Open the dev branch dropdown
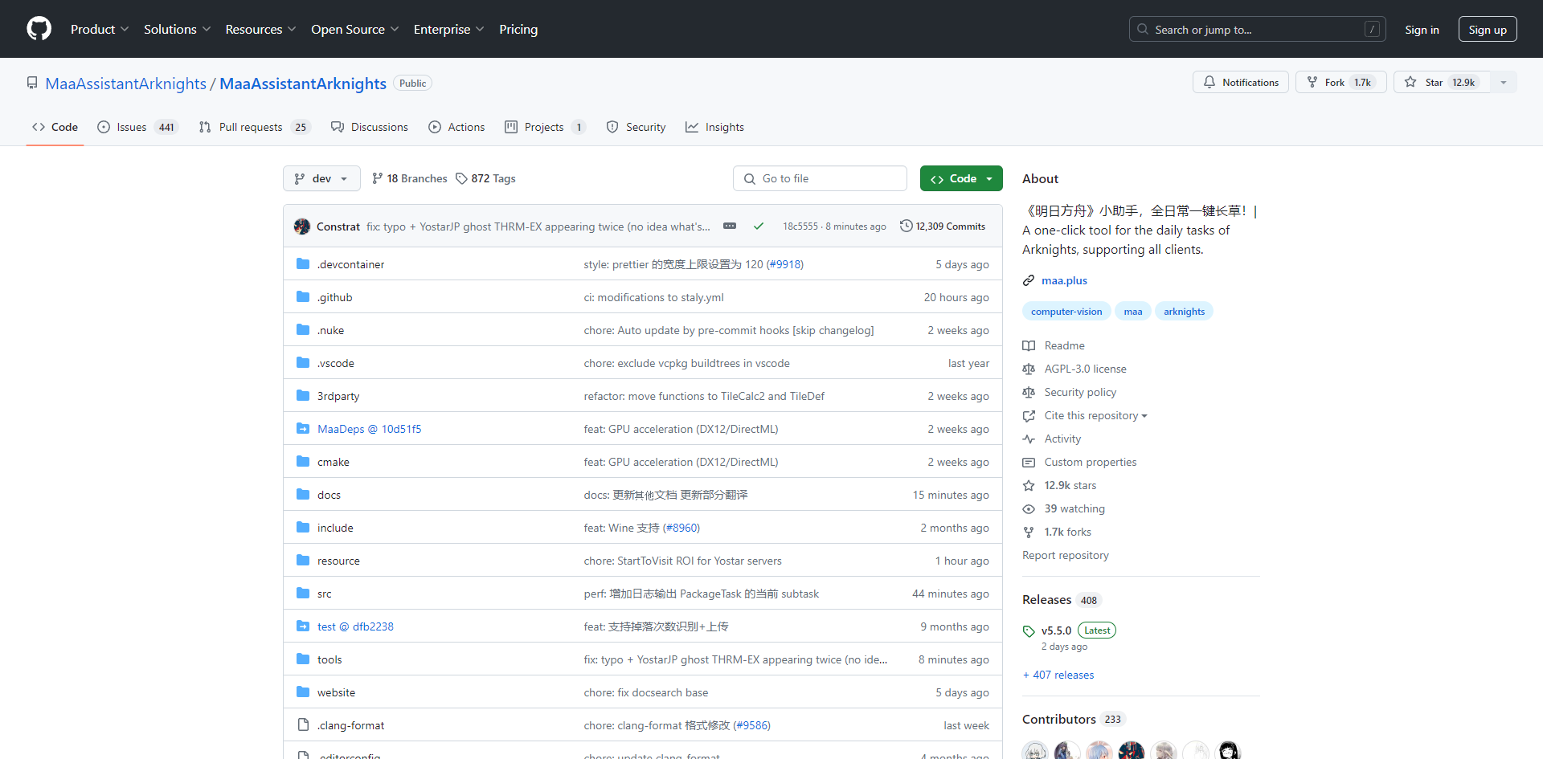This screenshot has height=759, width=1543. pyautogui.click(x=321, y=178)
